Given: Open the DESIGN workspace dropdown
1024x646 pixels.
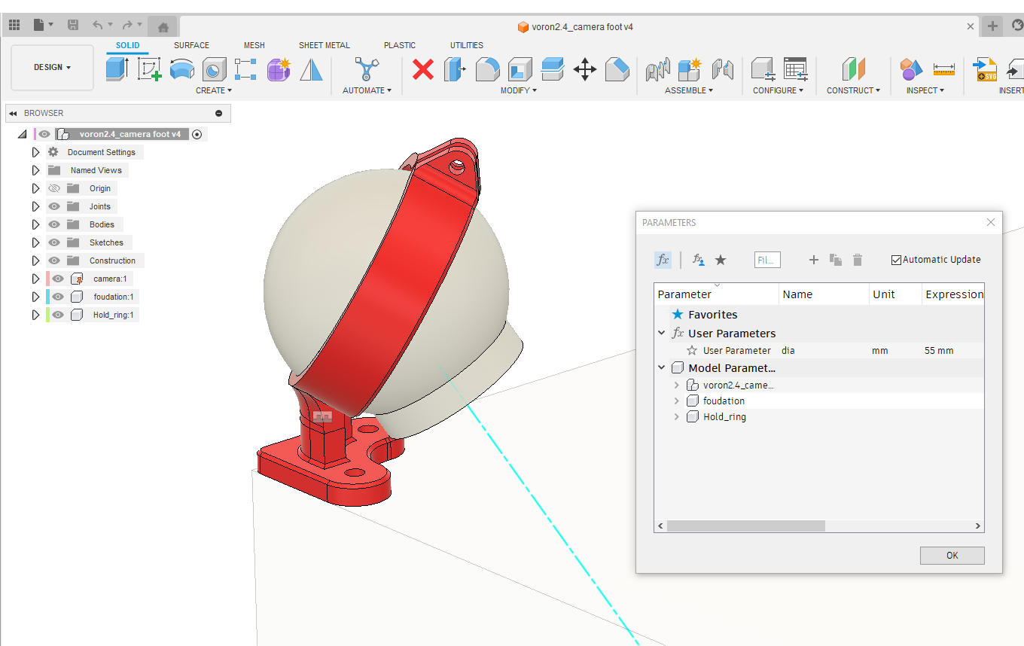Looking at the screenshot, I should pyautogui.click(x=53, y=68).
